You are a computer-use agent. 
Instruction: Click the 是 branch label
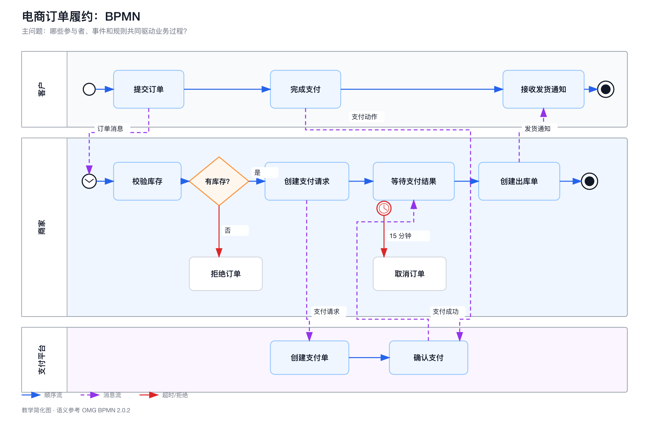(x=258, y=172)
